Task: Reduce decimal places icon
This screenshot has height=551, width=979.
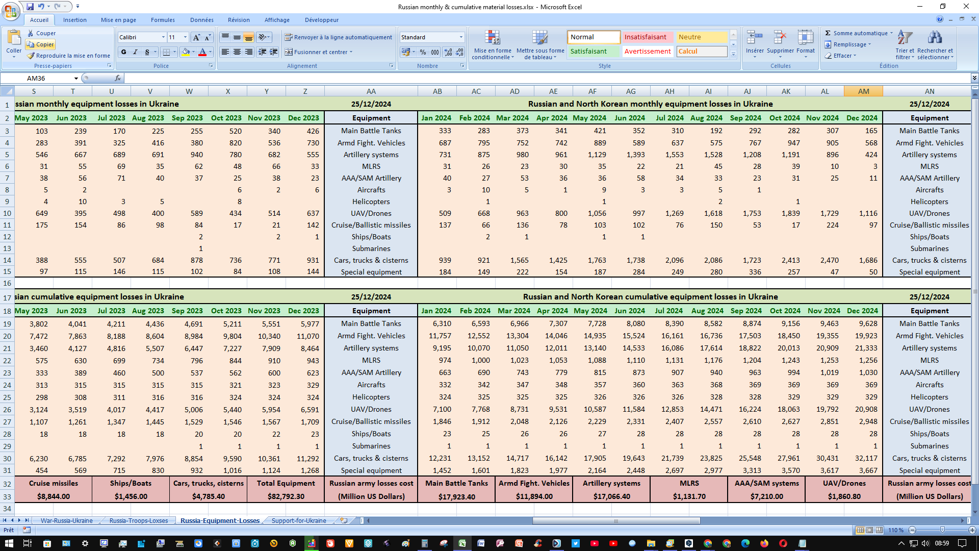Action: (459, 52)
